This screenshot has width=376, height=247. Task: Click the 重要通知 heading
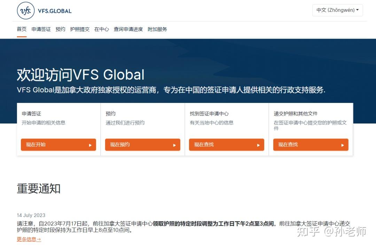[38, 189]
